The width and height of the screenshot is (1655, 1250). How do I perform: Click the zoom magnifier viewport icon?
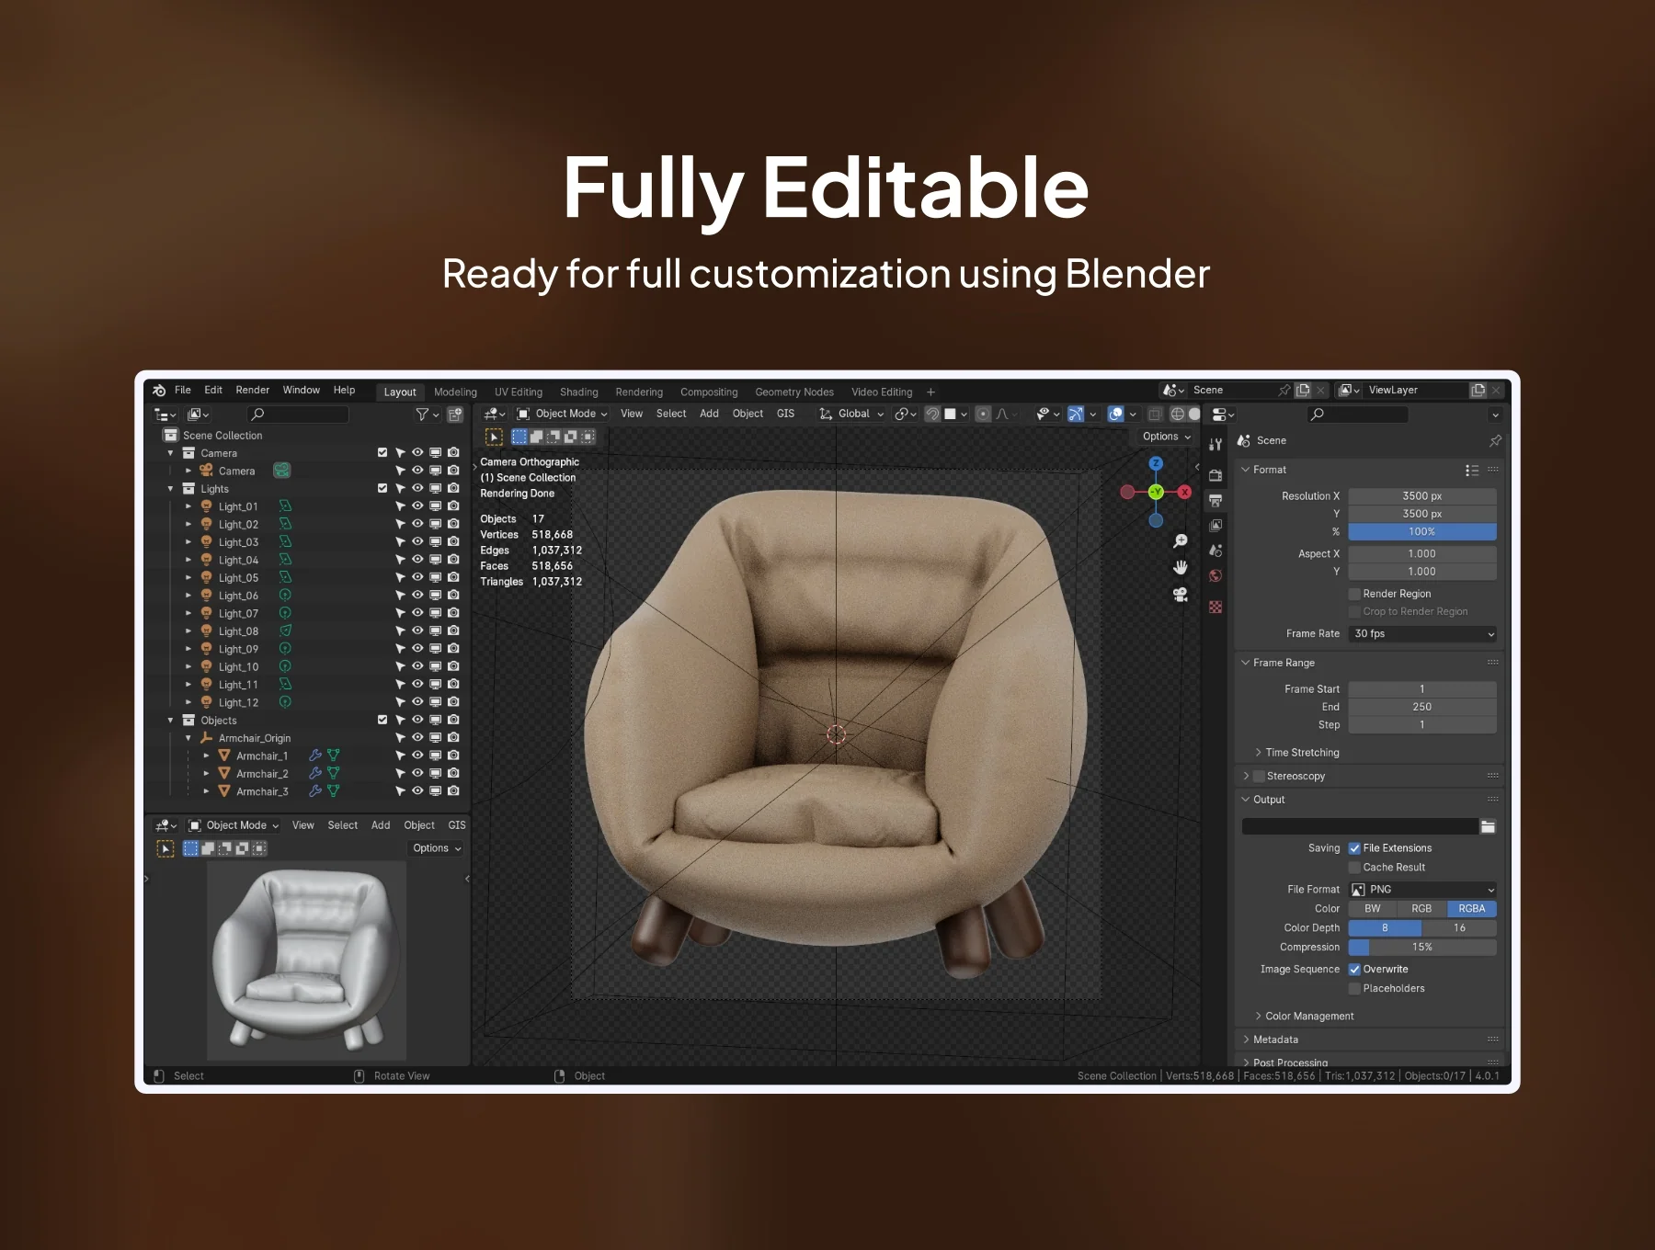1181,541
